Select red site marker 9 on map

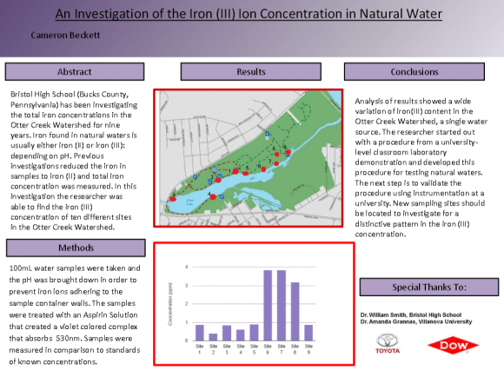pyautogui.click(x=288, y=152)
